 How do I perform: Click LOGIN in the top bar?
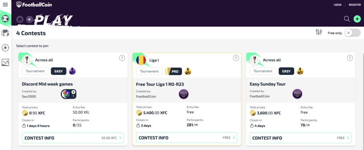[338, 5]
